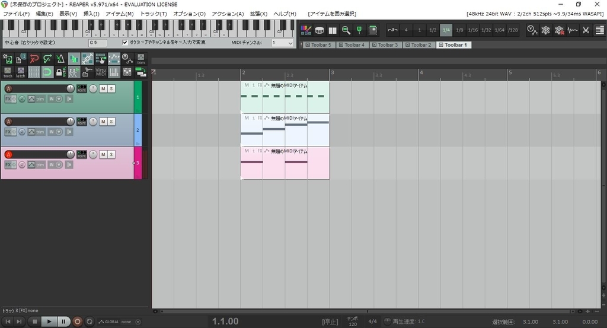The width and height of the screenshot is (607, 328).
Task: Toggle auto-crossfade icon
Action: click(74, 59)
